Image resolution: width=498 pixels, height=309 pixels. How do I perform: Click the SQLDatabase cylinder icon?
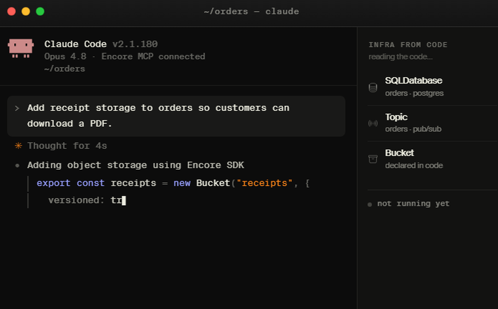373,87
